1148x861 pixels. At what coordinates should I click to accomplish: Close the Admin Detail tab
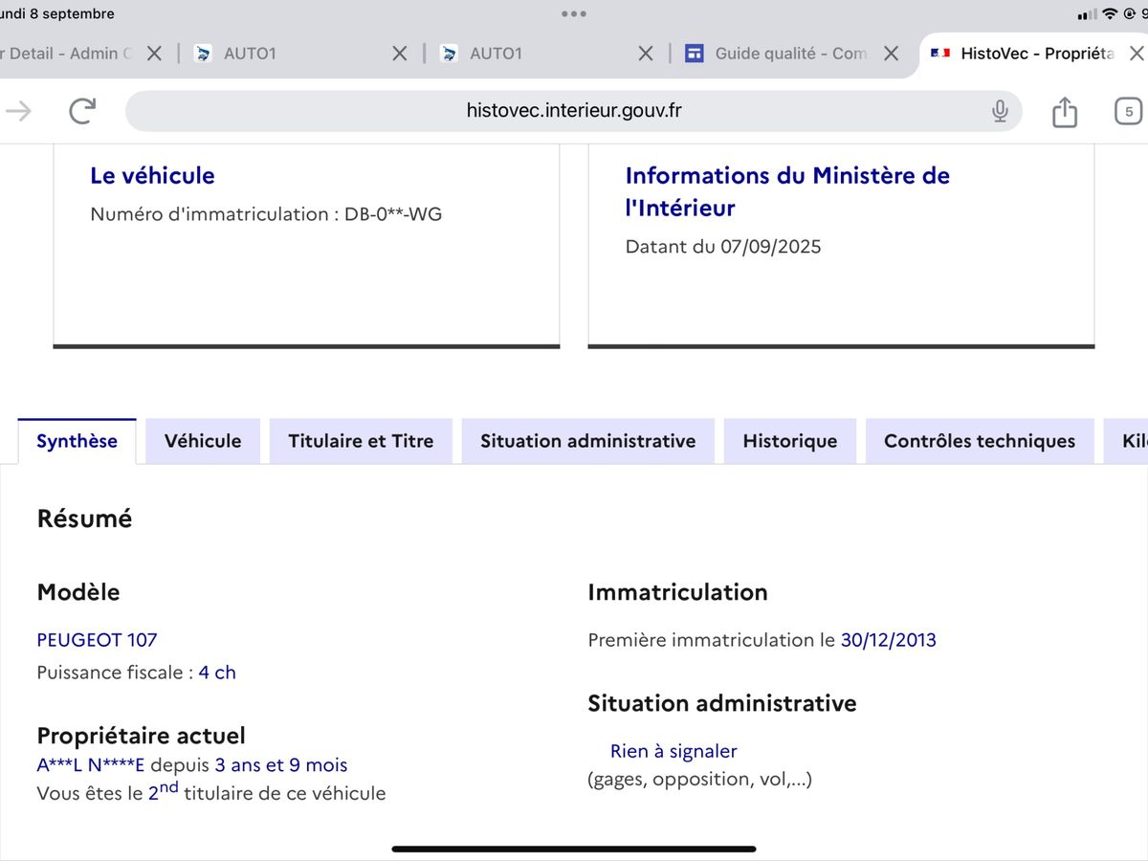click(x=154, y=54)
